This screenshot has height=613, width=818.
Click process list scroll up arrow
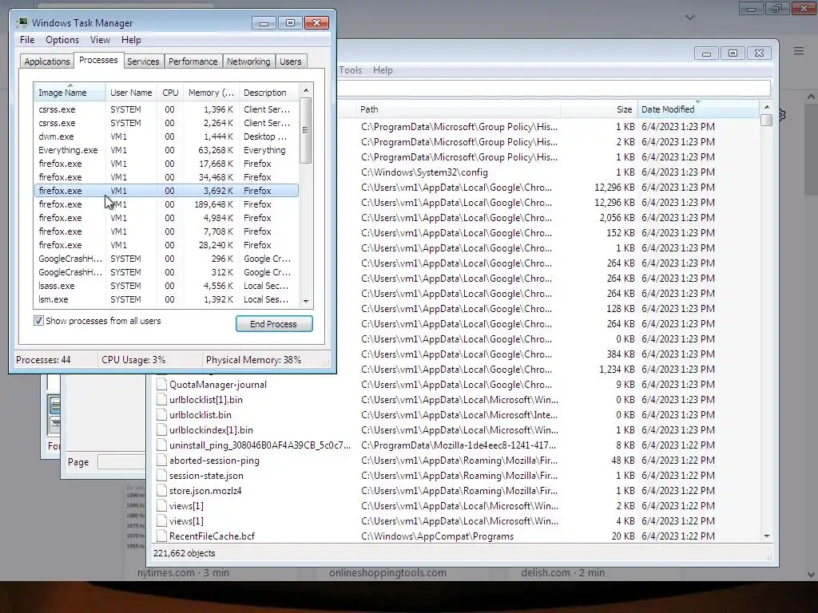coord(306,90)
